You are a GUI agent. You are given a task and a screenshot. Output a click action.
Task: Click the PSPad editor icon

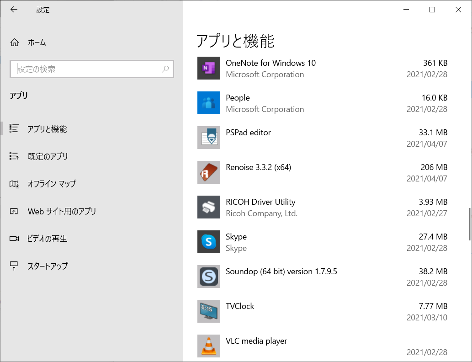pyautogui.click(x=209, y=137)
